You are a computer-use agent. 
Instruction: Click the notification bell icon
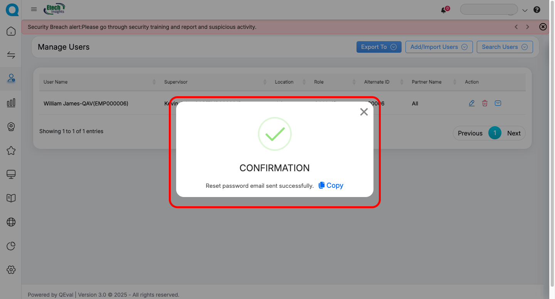pos(444,10)
